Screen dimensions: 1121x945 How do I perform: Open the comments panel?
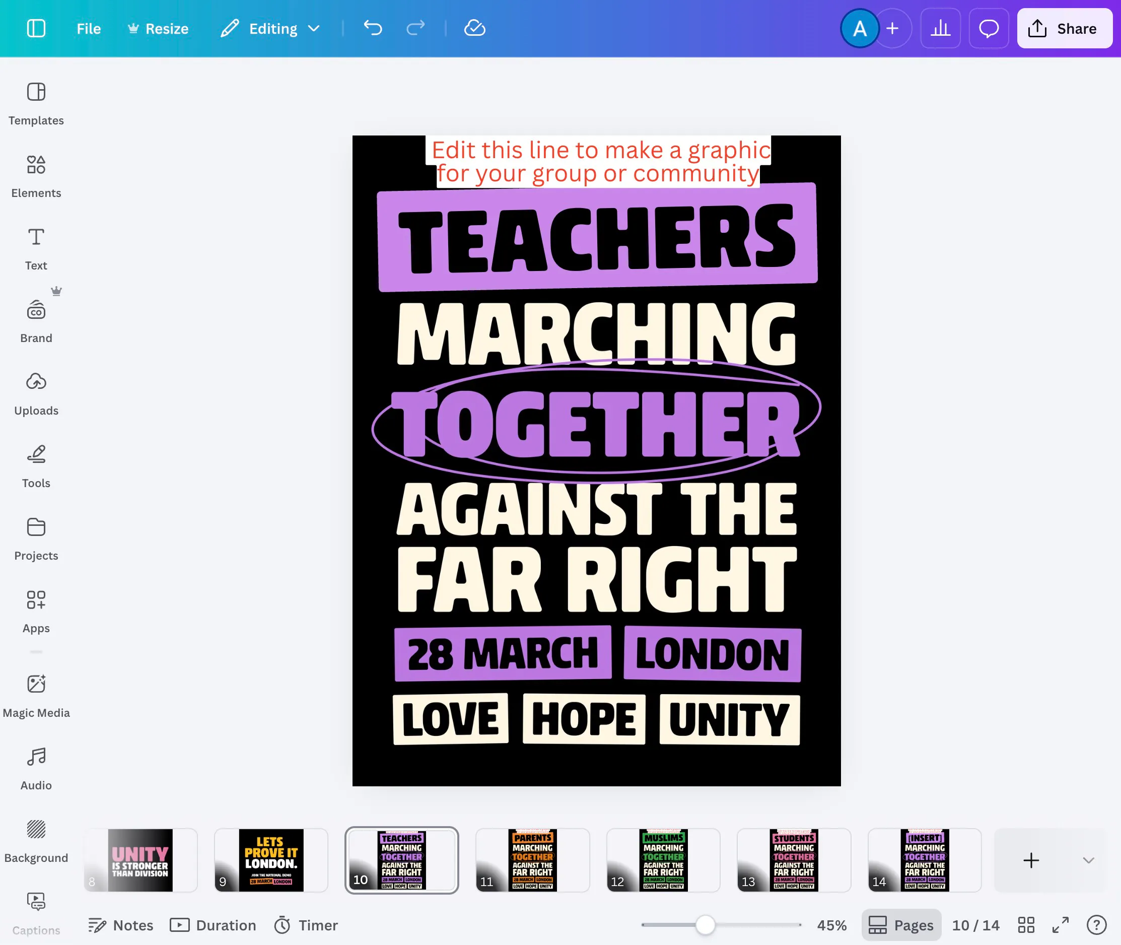pyautogui.click(x=988, y=28)
